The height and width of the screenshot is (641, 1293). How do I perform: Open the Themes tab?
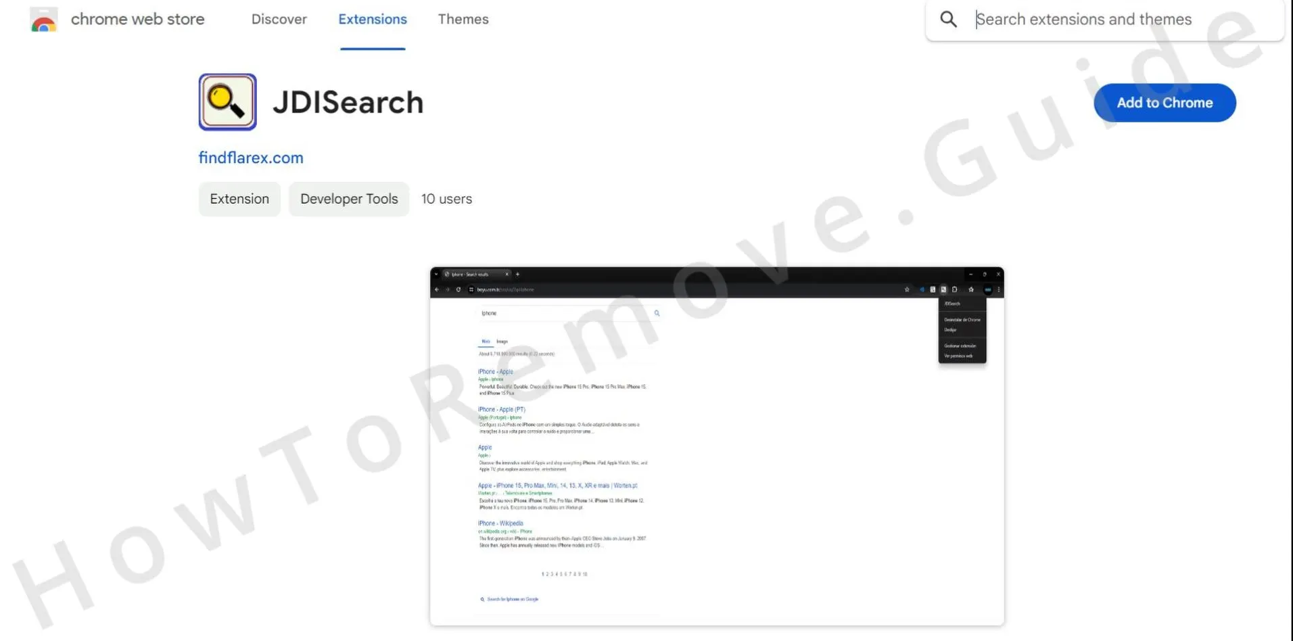pos(463,19)
